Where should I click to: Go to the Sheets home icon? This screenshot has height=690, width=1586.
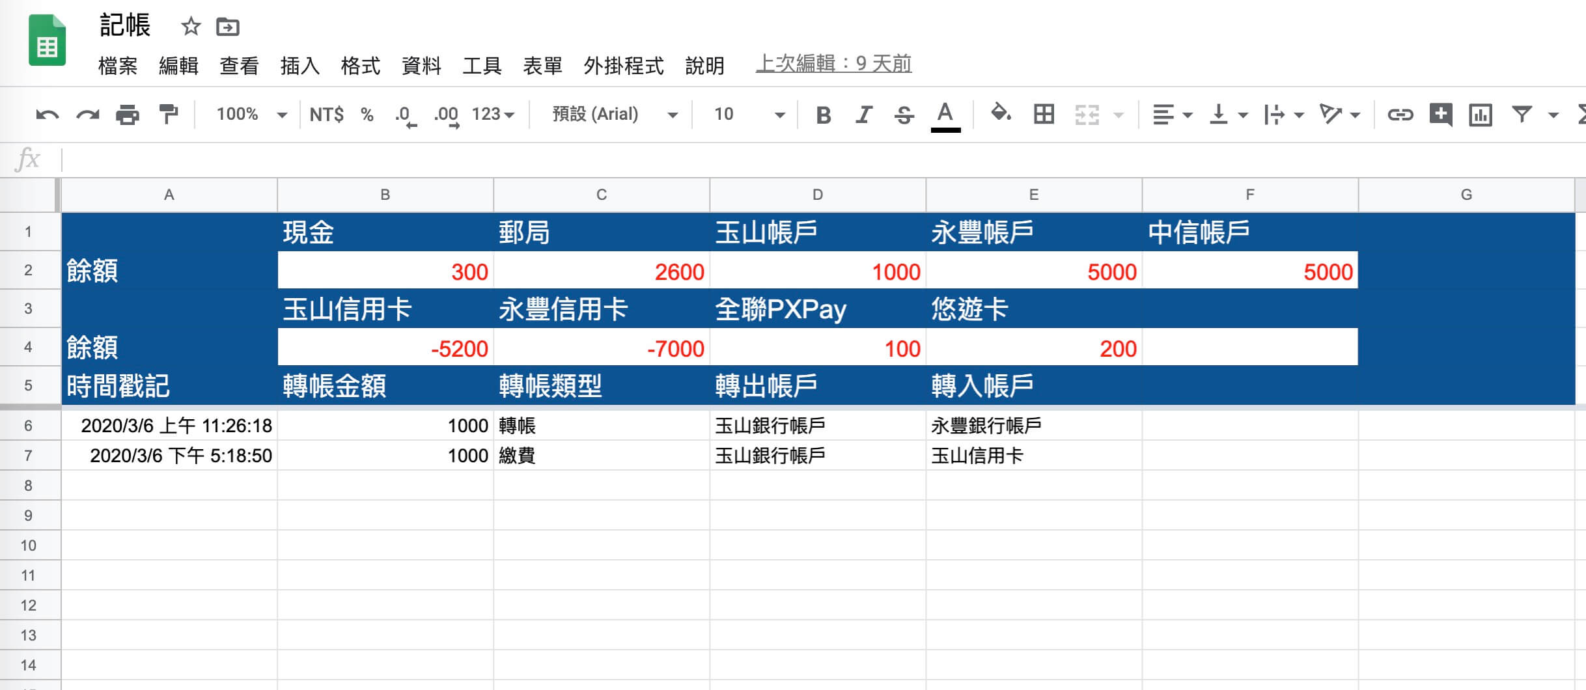coord(47,40)
